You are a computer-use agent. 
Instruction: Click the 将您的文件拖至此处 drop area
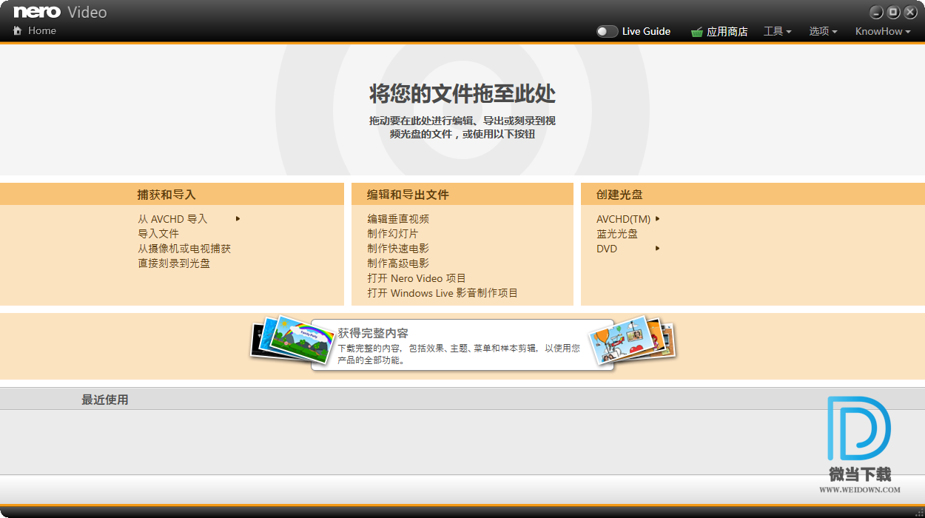[462, 110]
